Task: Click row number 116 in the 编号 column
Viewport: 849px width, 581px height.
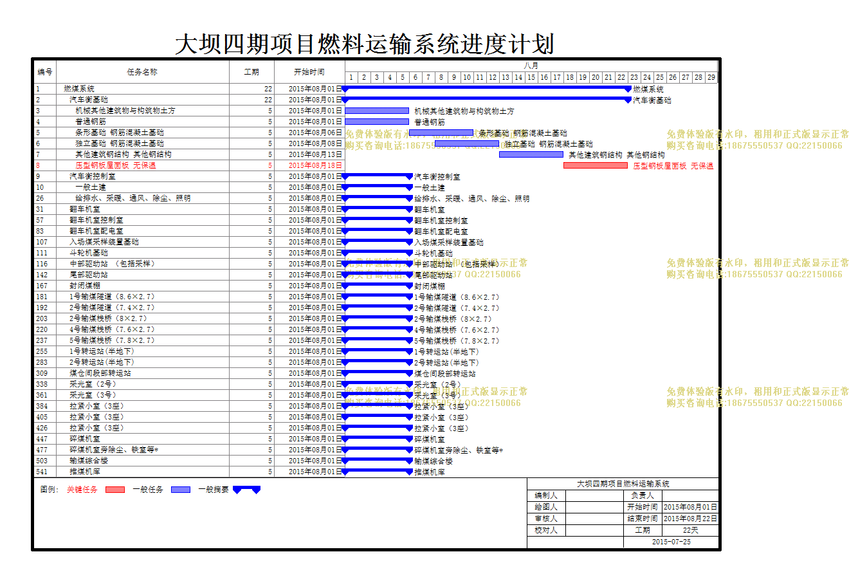Action: coord(42,264)
